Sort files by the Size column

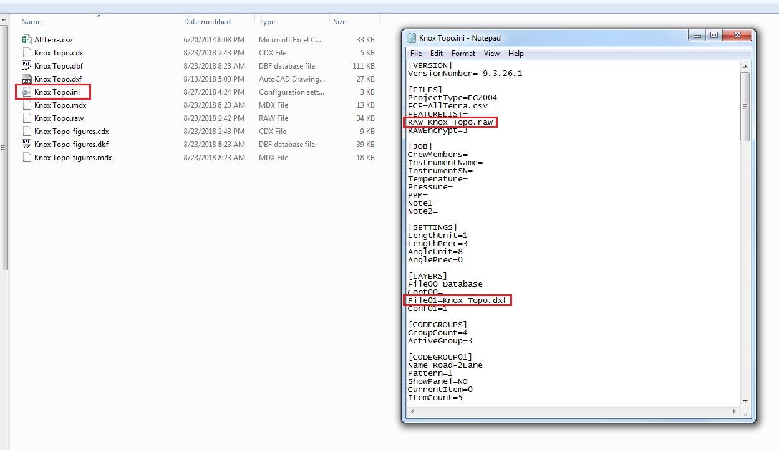[x=339, y=21]
